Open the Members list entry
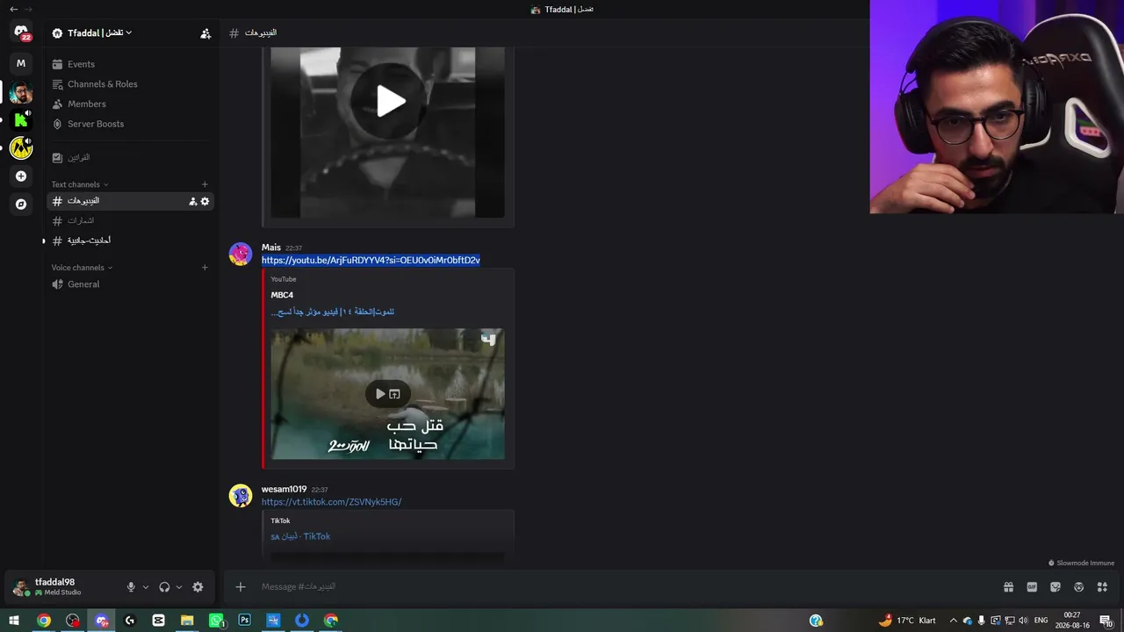This screenshot has width=1124, height=632. coord(132,104)
